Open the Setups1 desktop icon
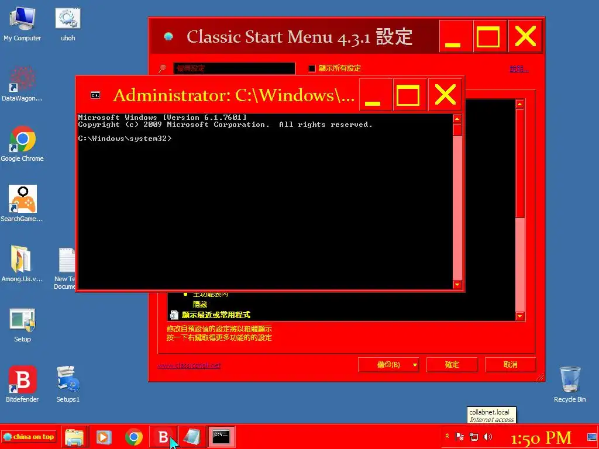The height and width of the screenshot is (449, 599). point(68,384)
